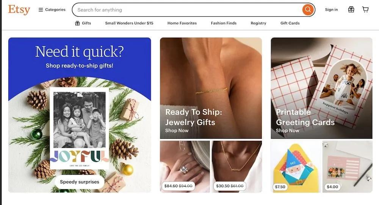Open the shopping cart icon
379x205 pixels.
point(365,10)
